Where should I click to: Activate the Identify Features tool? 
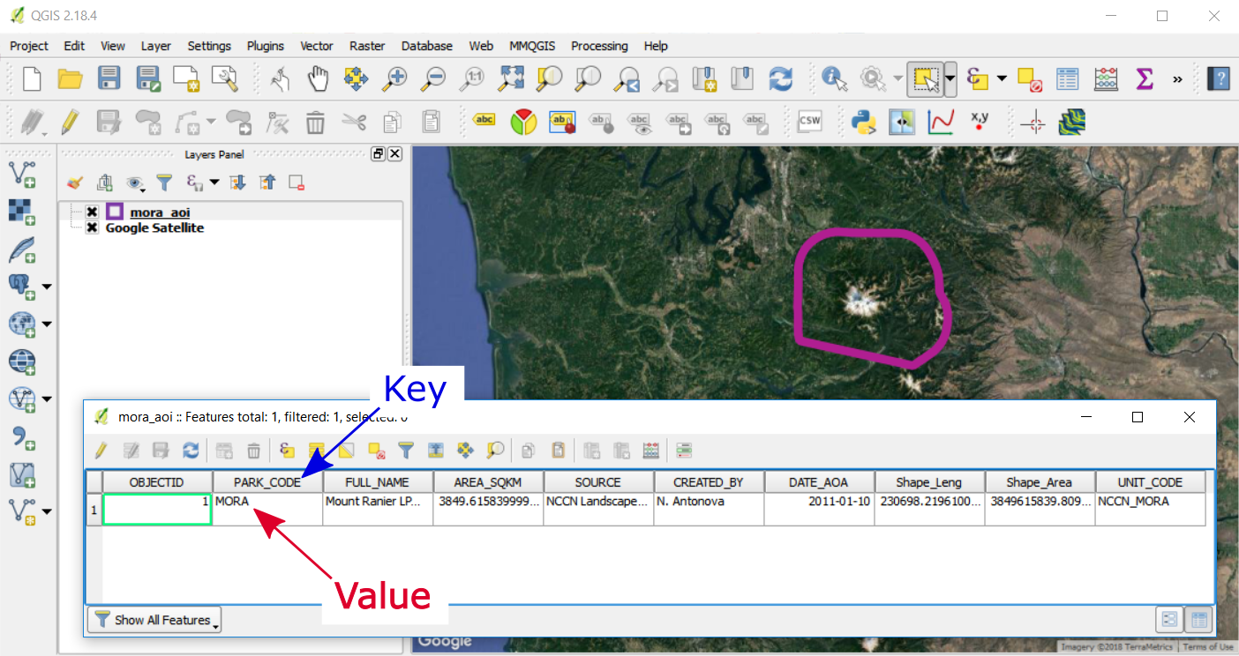(834, 78)
